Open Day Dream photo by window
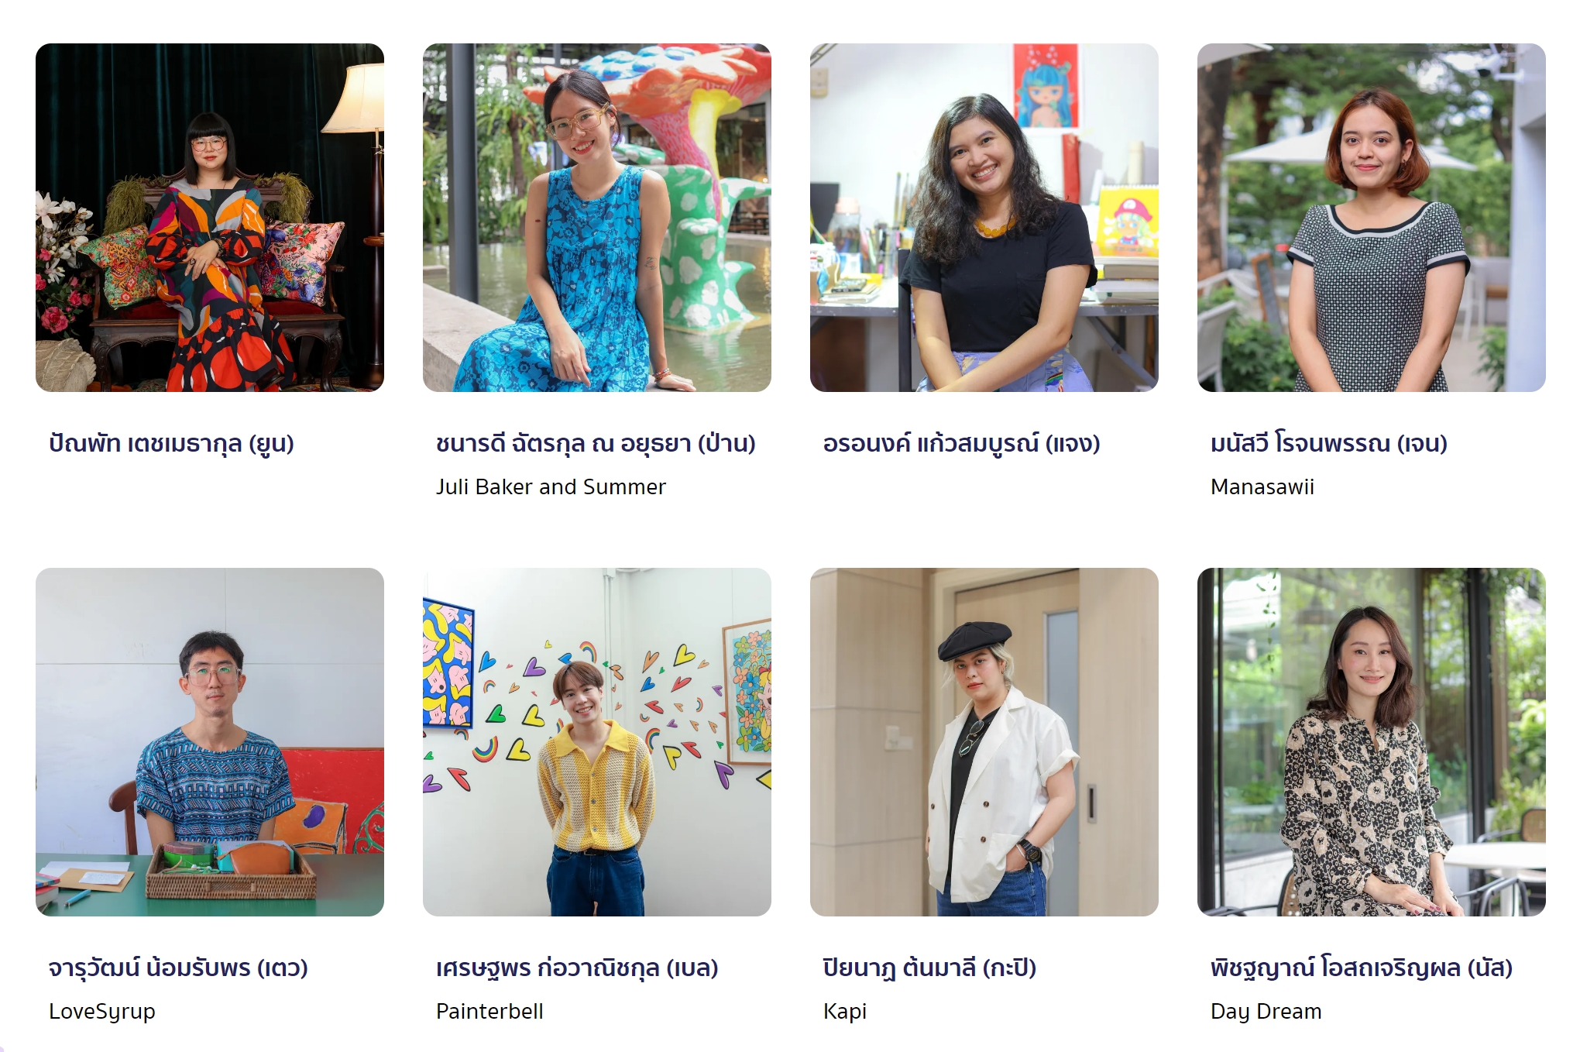This screenshot has height=1052, width=1580. [x=1372, y=742]
